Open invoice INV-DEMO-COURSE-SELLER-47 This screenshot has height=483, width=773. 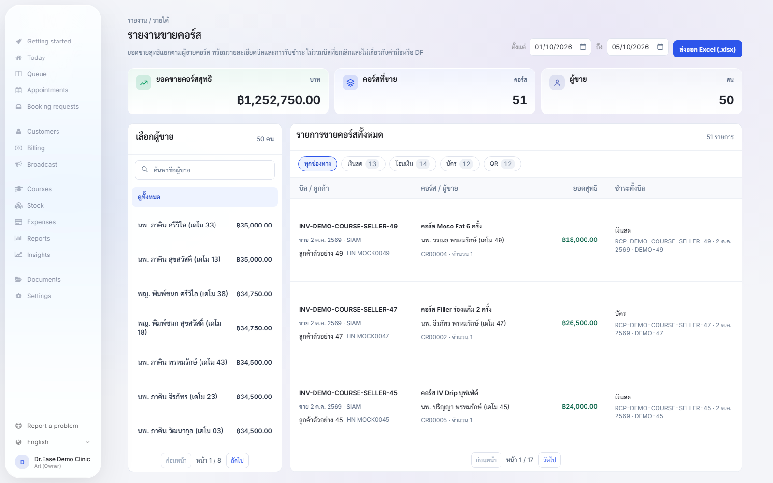[348, 309]
